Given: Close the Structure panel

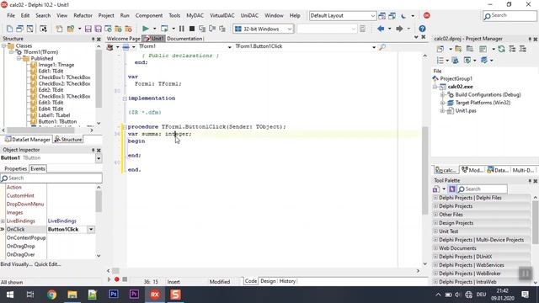Looking at the screenshot, I should click(99, 40).
